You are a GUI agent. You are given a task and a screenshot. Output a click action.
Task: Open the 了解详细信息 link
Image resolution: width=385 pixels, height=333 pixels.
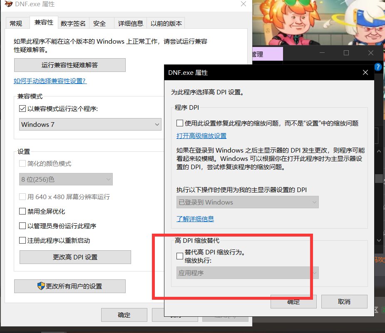click(x=195, y=219)
